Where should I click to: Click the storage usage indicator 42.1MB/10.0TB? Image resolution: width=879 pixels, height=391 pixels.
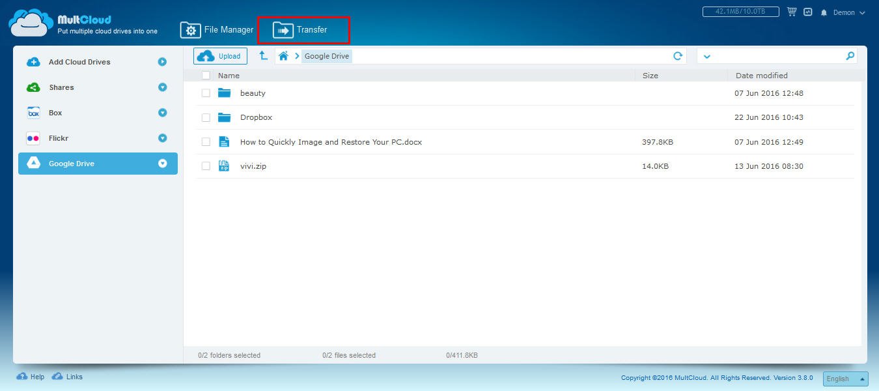coord(741,12)
